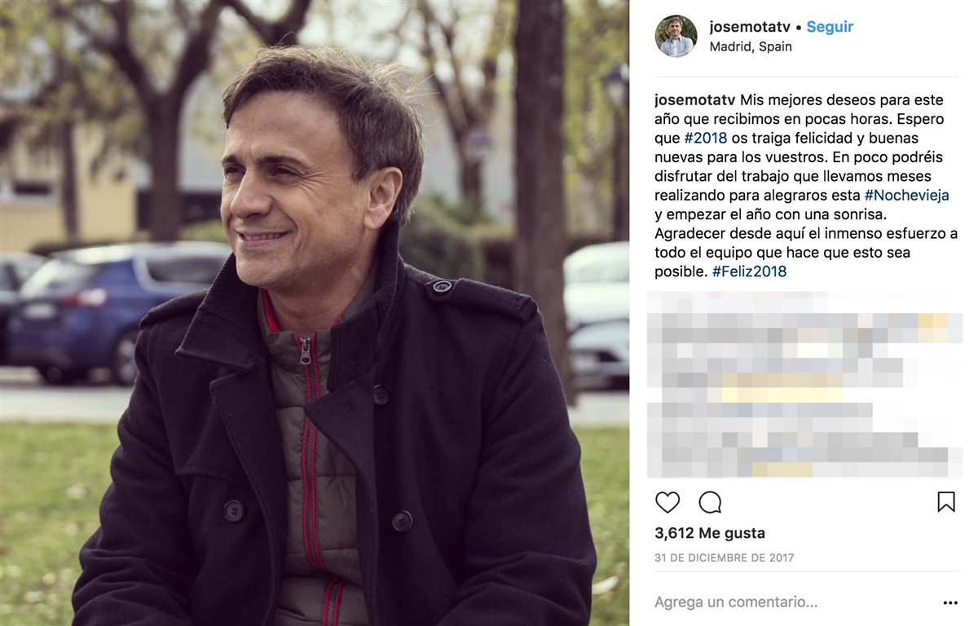Open the #Feliz2018 hashtag
The height and width of the screenshot is (626, 978).
tap(749, 271)
